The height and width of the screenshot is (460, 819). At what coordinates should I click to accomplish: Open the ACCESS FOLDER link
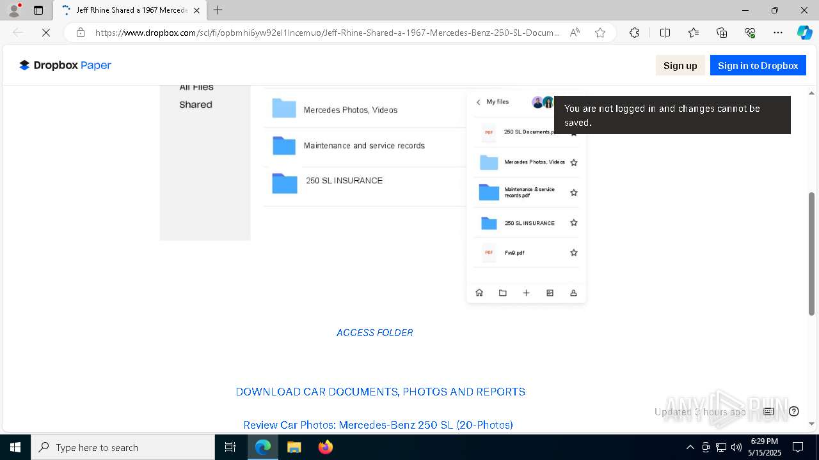click(x=374, y=332)
